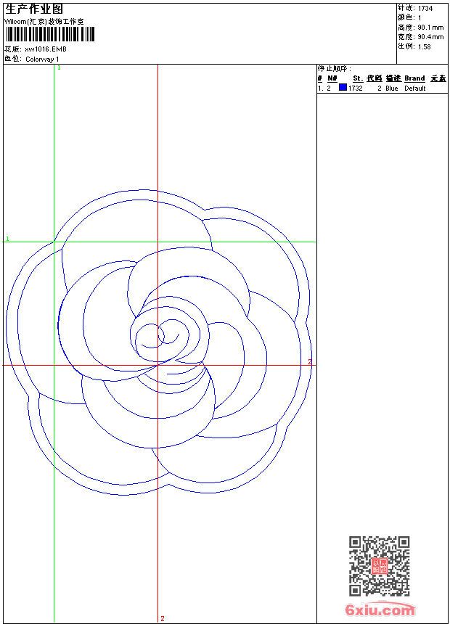
Task: Click the width value 90.4 mm
Action: [x=430, y=37]
